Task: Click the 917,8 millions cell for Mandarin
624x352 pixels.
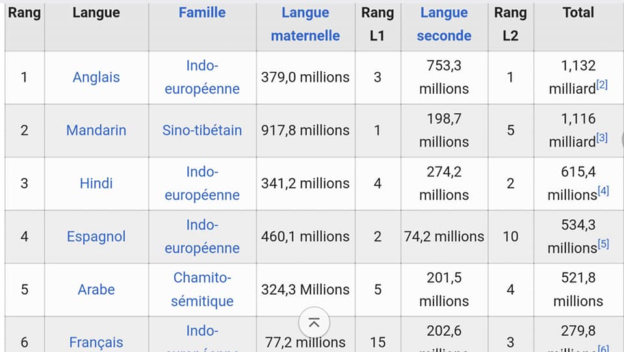Action: point(305,130)
